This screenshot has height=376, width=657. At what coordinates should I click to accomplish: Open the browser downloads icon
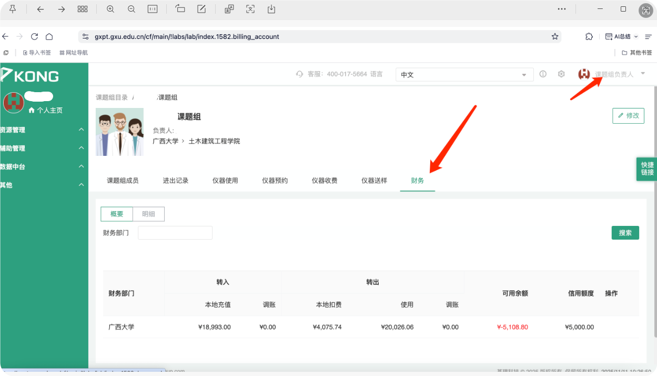point(270,9)
